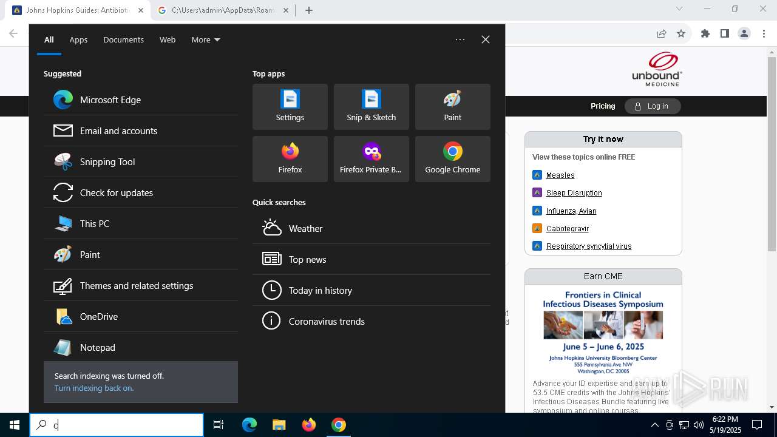This screenshot has width=777, height=437.
Task: Open Chrome profile avatar
Action: point(744,33)
